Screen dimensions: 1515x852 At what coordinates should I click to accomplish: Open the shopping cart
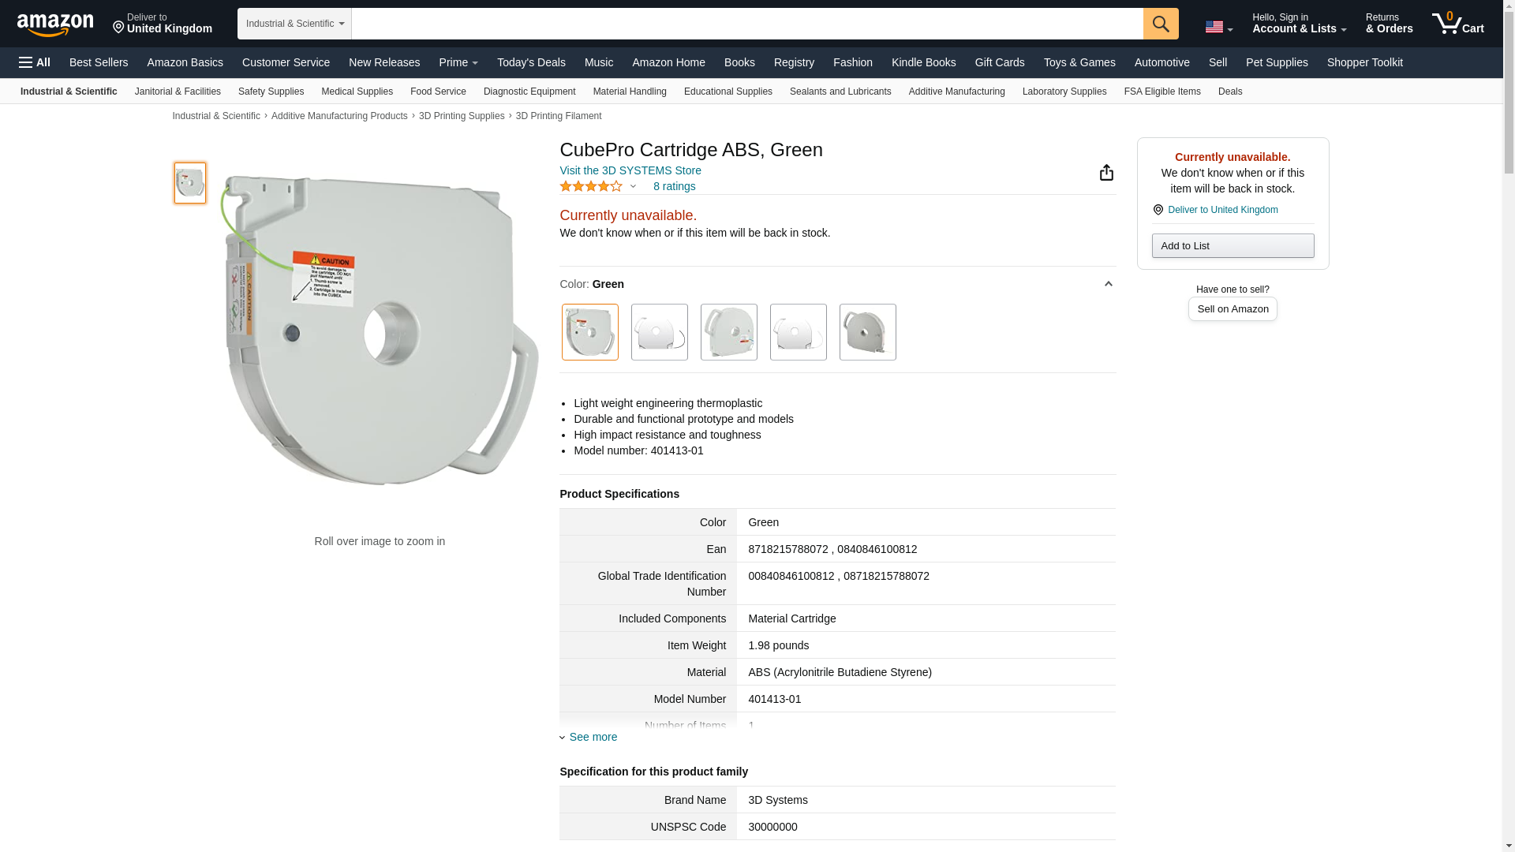1457,24
